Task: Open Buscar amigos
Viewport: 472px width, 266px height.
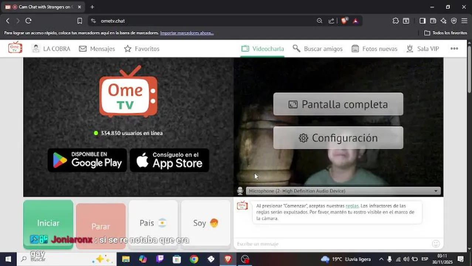Action: tap(318, 49)
